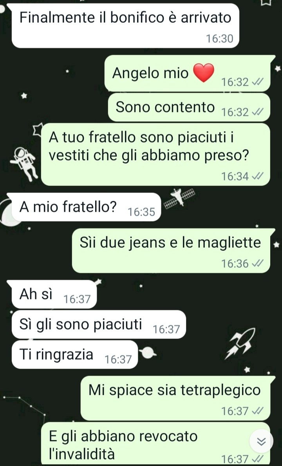Tap read receipt checkmarks on 'Angelo mio' message

click(x=257, y=82)
